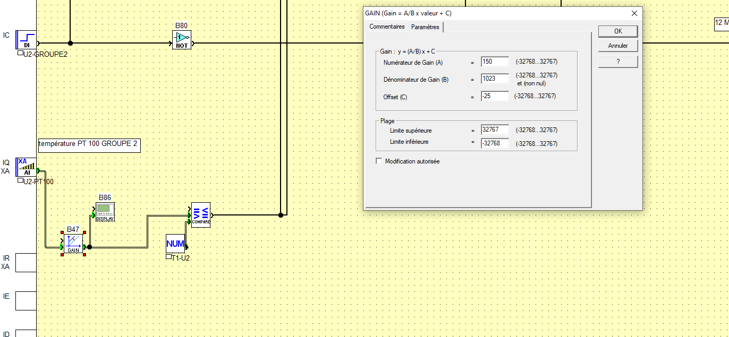
Task: Select the Limite supérieure value field
Action: coord(494,130)
